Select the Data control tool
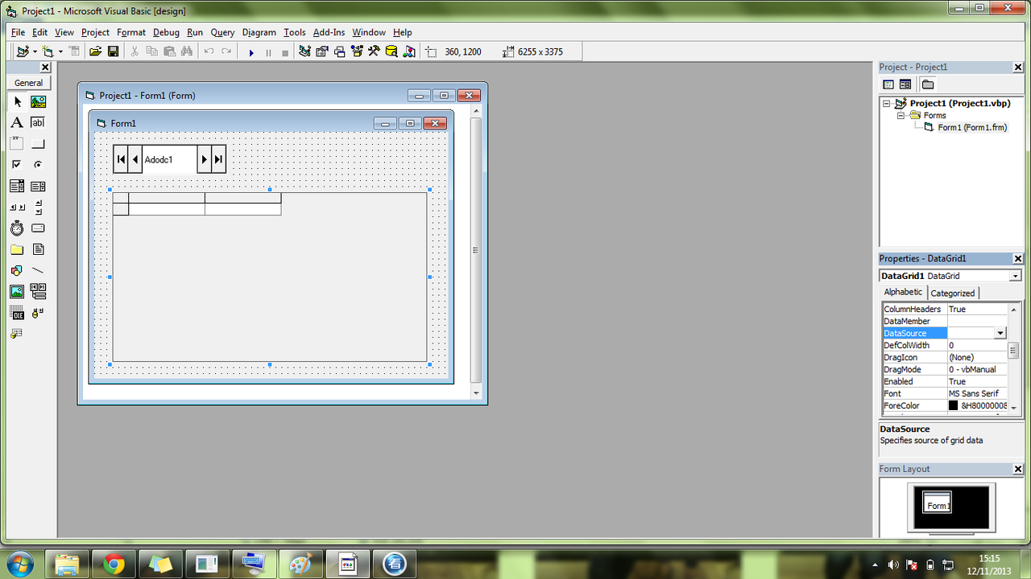The image size is (1031, 579). pyautogui.click(x=38, y=291)
